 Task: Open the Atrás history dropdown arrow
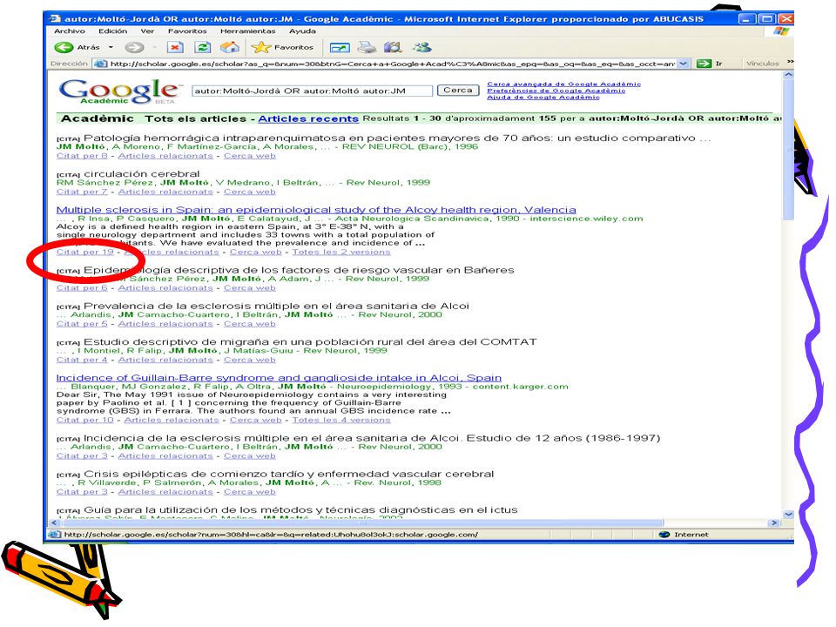coord(111,47)
